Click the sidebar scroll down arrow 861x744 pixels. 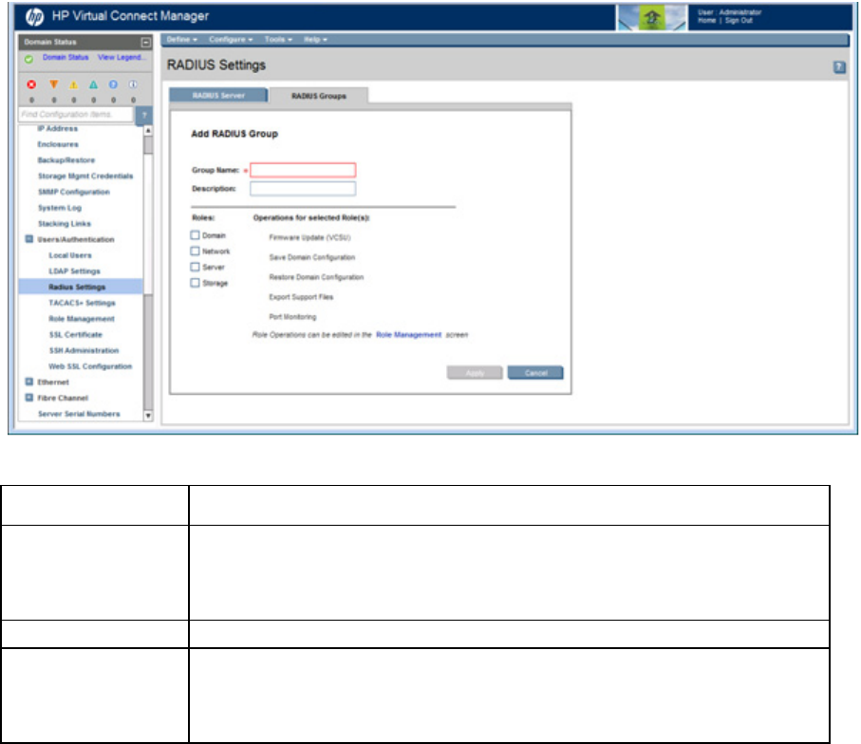147,416
